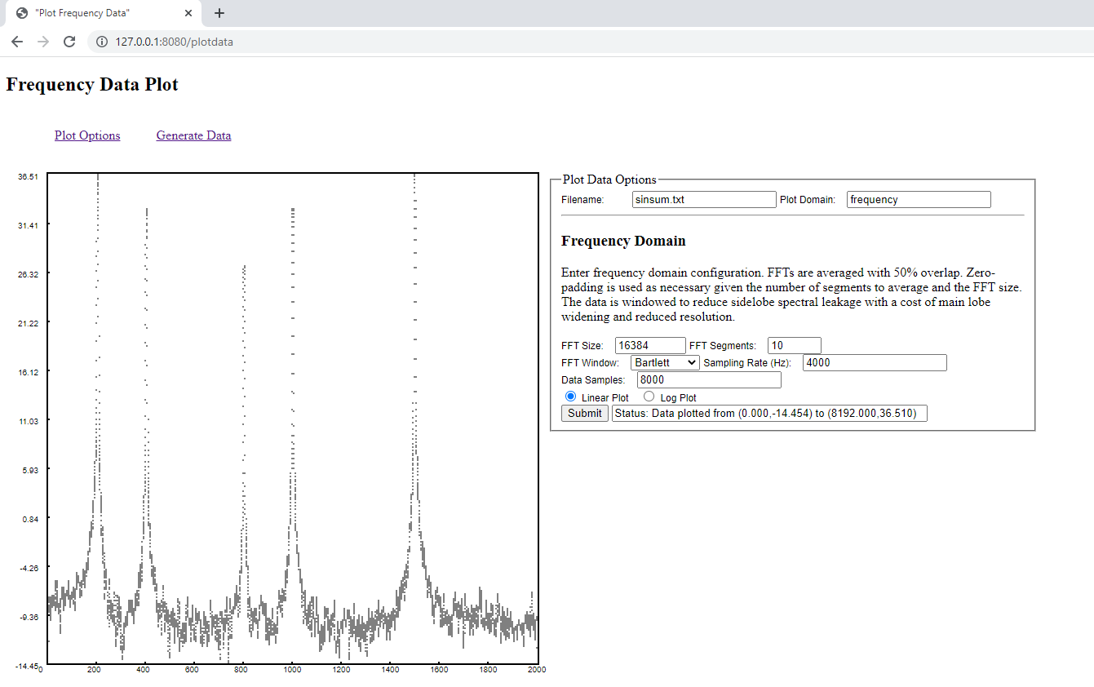The height and width of the screenshot is (687, 1094).
Task: Switch to the Plot Frequency Data tab
Action: click(100, 13)
